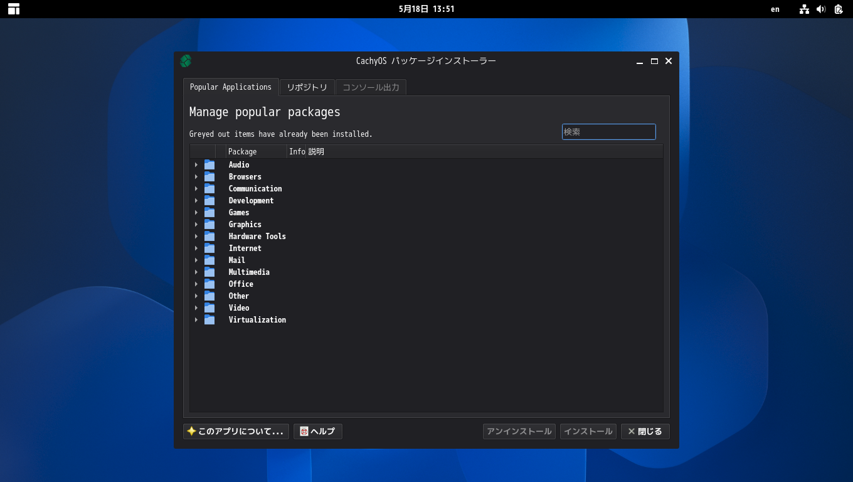Switch to the リポジトリ tab
This screenshot has width=853, height=482.
pyautogui.click(x=307, y=87)
